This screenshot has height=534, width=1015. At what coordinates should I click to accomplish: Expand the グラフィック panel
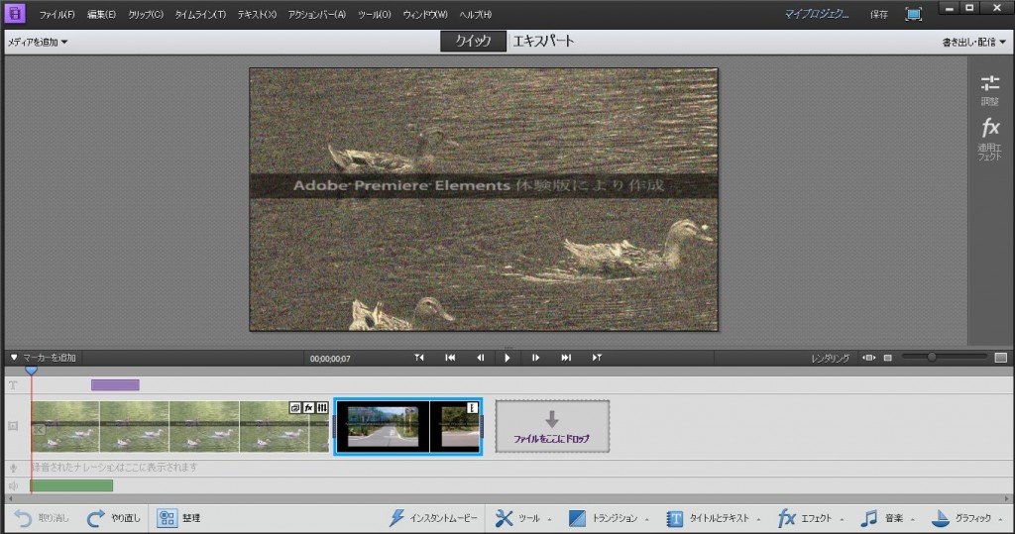click(x=966, y=518)
